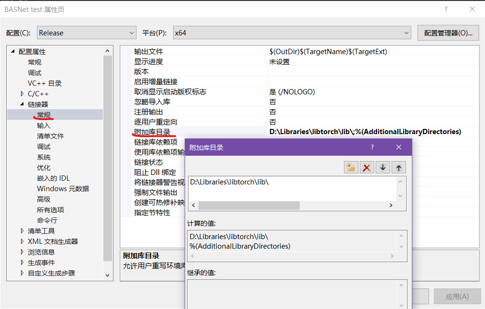Viewport: 485px width, 309px height.
Task: Close the 附加库目录 dialog
Action: (x=399, y=147)
